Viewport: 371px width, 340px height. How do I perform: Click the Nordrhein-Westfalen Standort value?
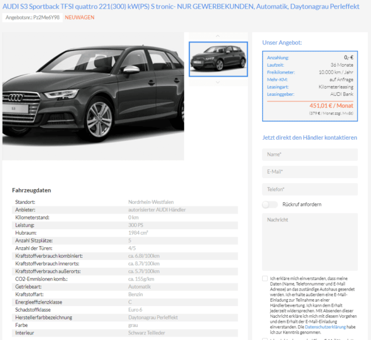click(151, 202)
